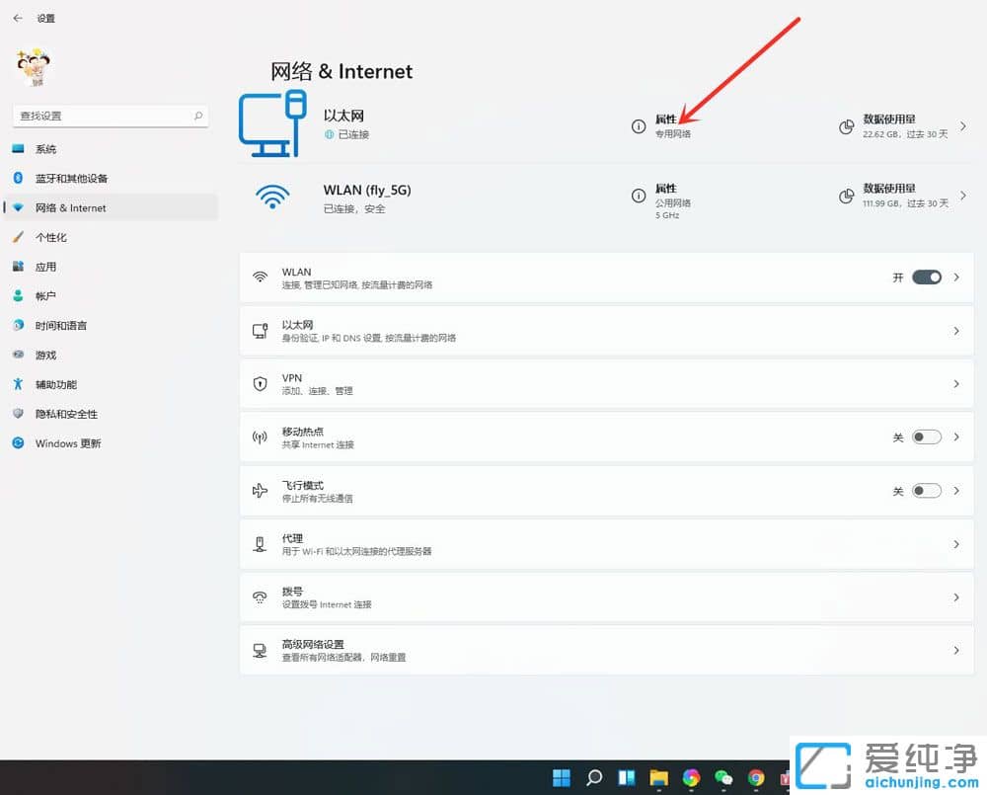The image size is (987, 795).
Task: Open the 帐户 settings category
Action: click(x=111, y=296)
